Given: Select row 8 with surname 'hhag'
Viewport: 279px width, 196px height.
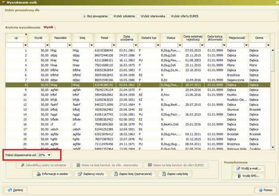Looking at the screenshot, I should (138, 85).
